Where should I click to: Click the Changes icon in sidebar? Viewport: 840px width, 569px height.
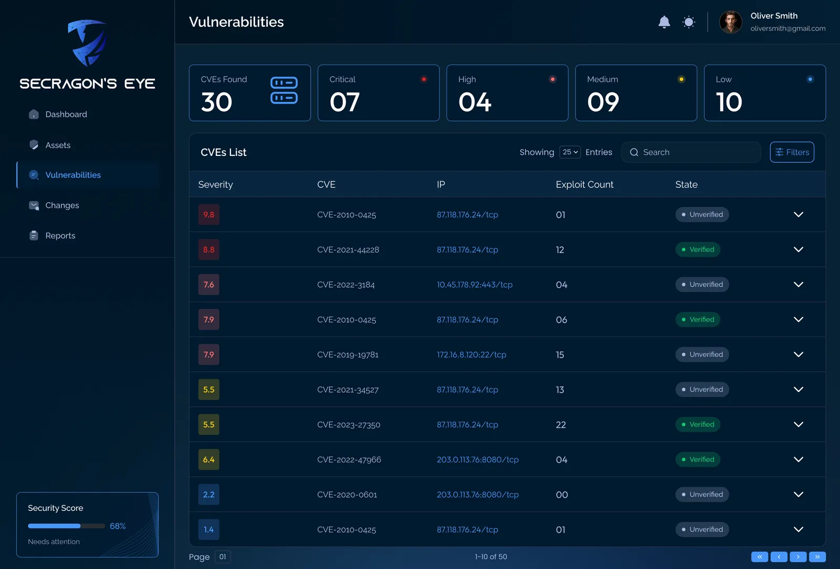click(x=34, y=205)
